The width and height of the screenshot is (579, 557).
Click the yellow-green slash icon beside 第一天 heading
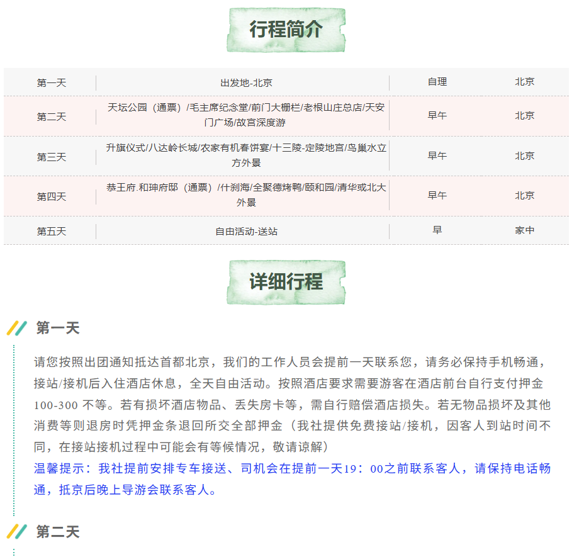coord(16,328)
